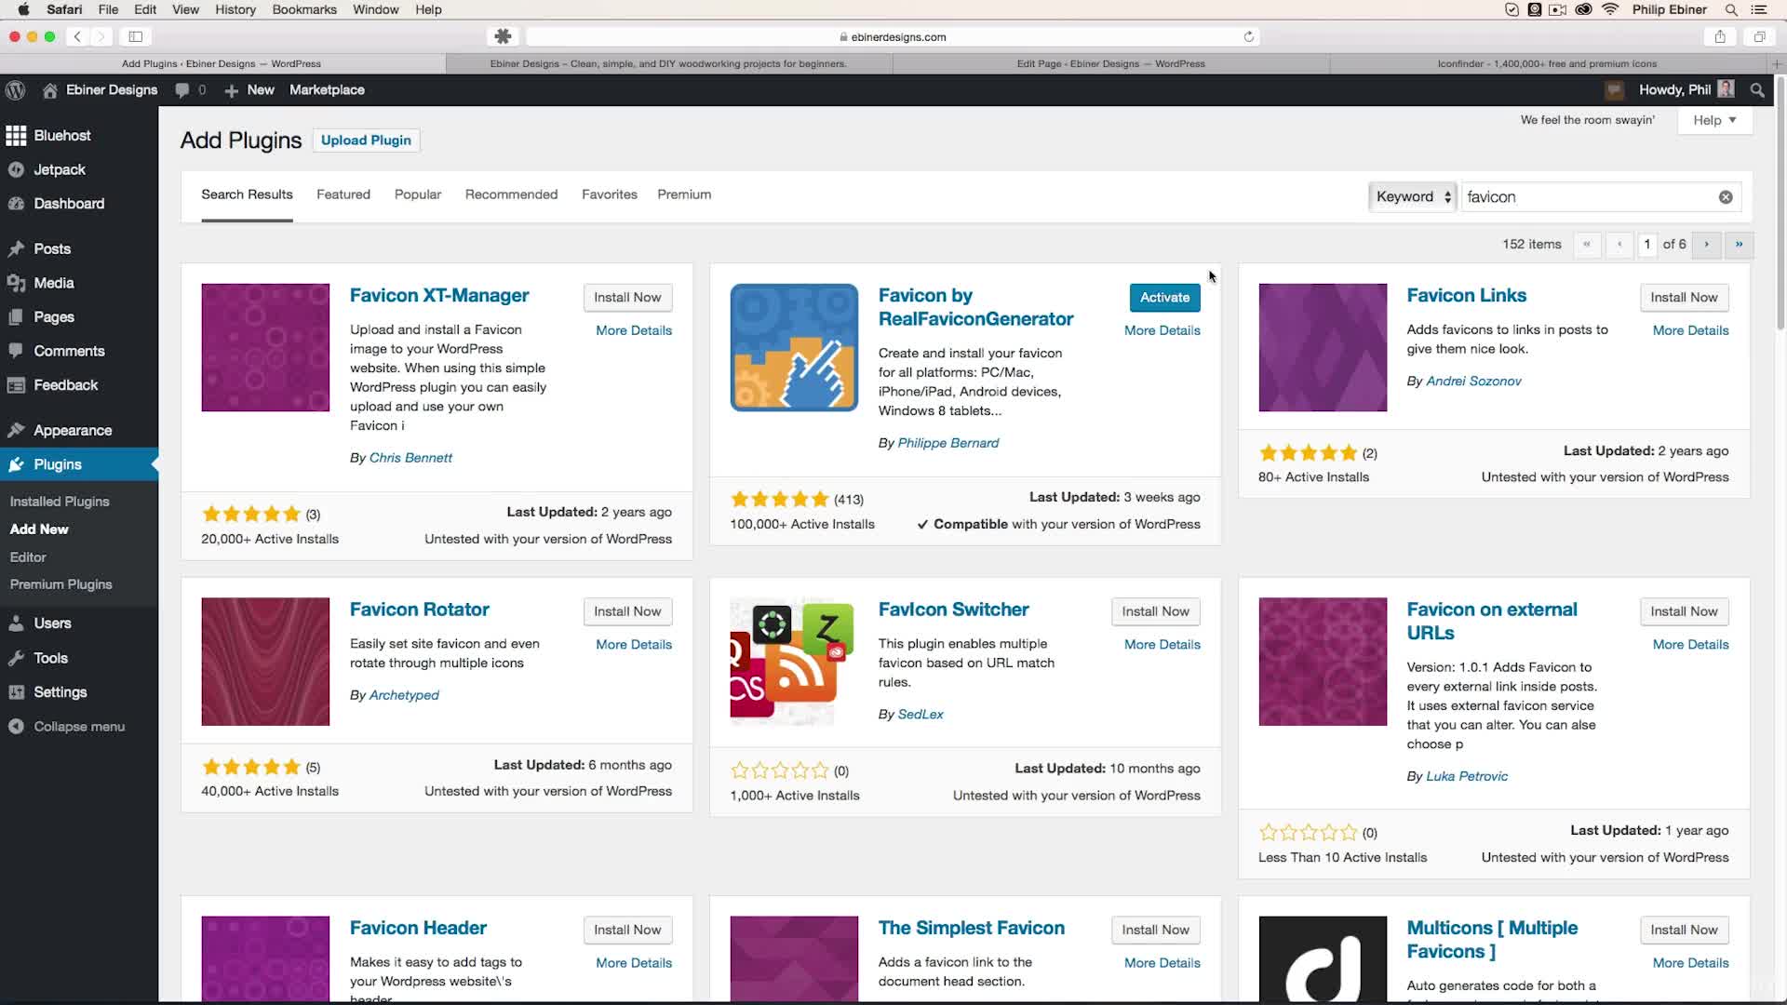Toggle the Safari sidebar button

point(135,36)
